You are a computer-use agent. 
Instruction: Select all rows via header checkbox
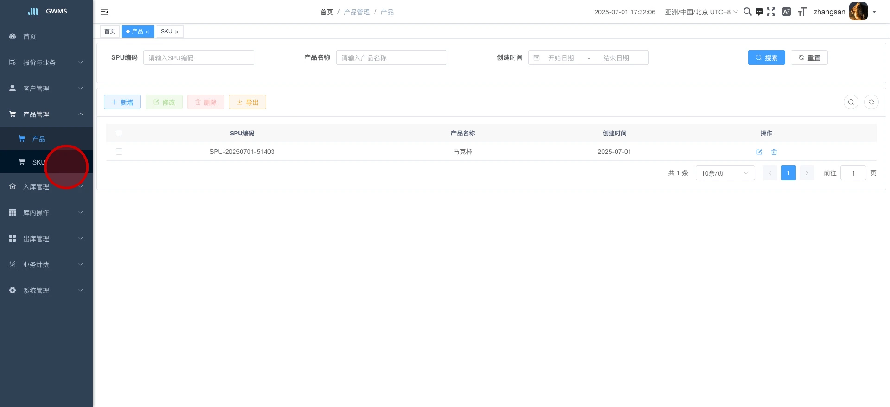pos(119,133)
